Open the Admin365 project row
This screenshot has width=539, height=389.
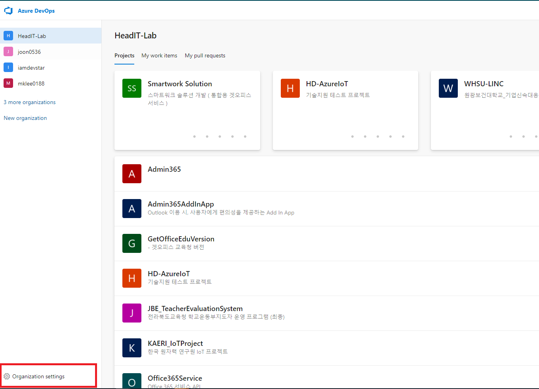click(x=327, y=174)
